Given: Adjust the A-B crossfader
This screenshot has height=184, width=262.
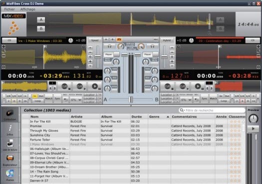Looking at the screenshot, I should point(131,99).
